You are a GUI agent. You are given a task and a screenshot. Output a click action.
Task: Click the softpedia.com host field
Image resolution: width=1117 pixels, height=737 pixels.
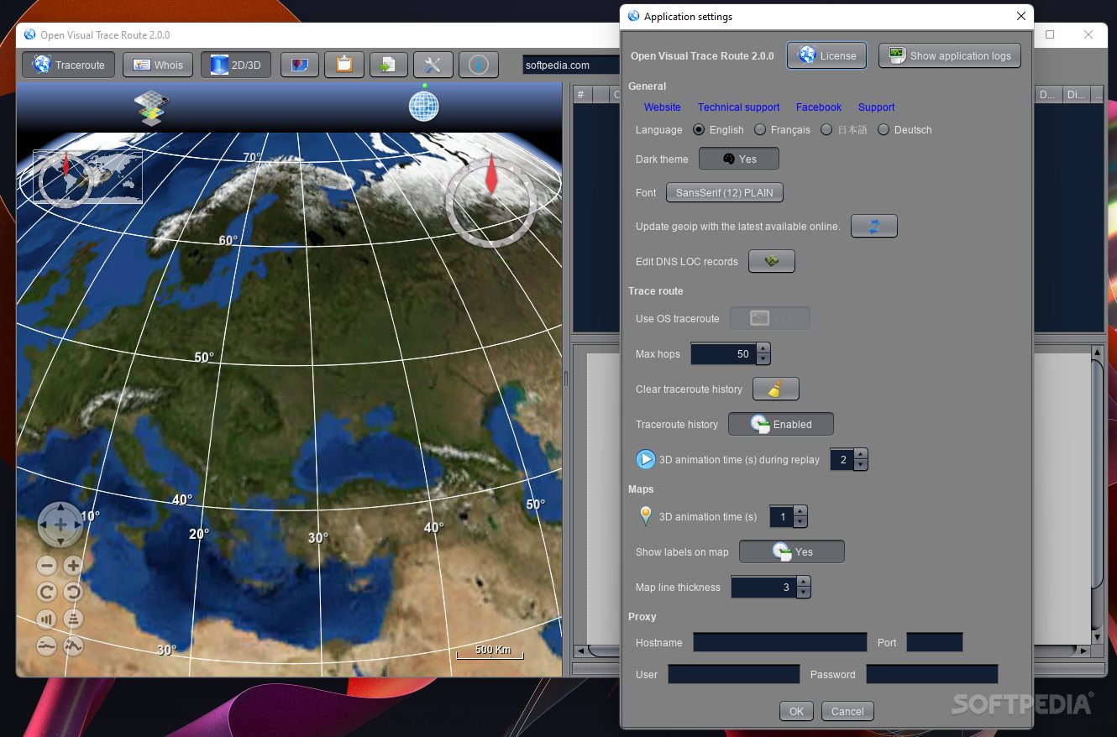click(x=571, y=65)
